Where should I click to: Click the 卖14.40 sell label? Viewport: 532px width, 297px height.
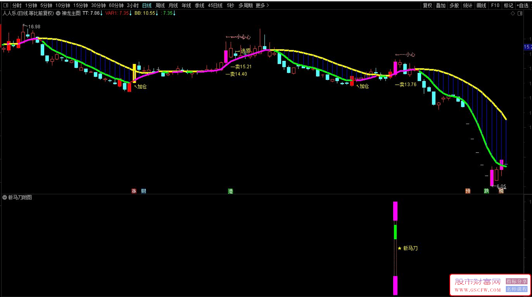coord(239,74)
